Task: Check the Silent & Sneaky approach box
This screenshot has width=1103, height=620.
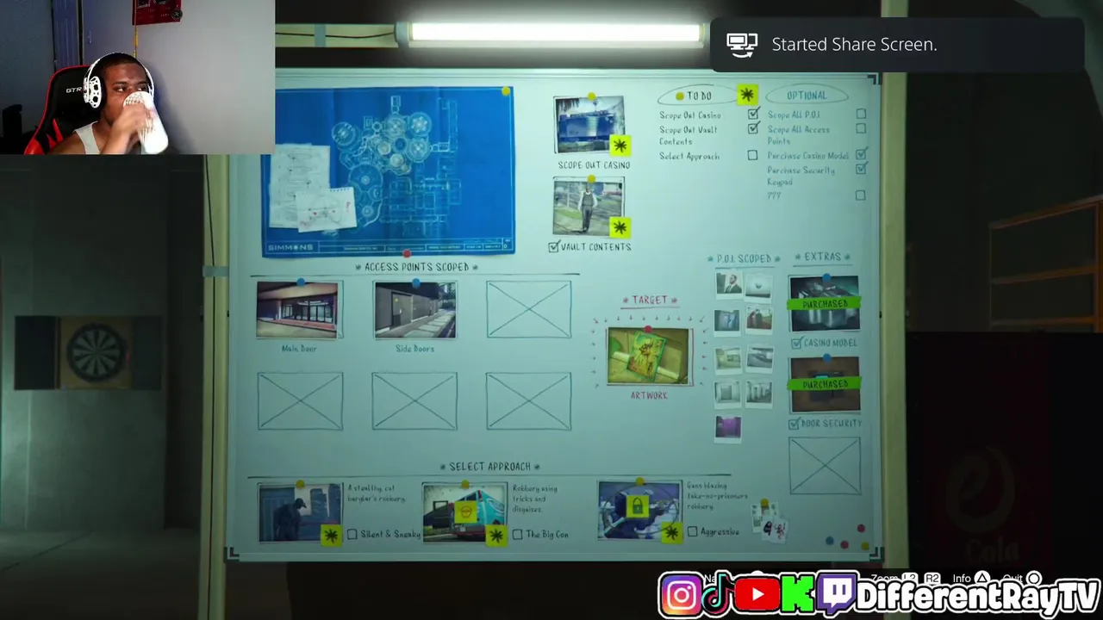Action: click(352, 535)
